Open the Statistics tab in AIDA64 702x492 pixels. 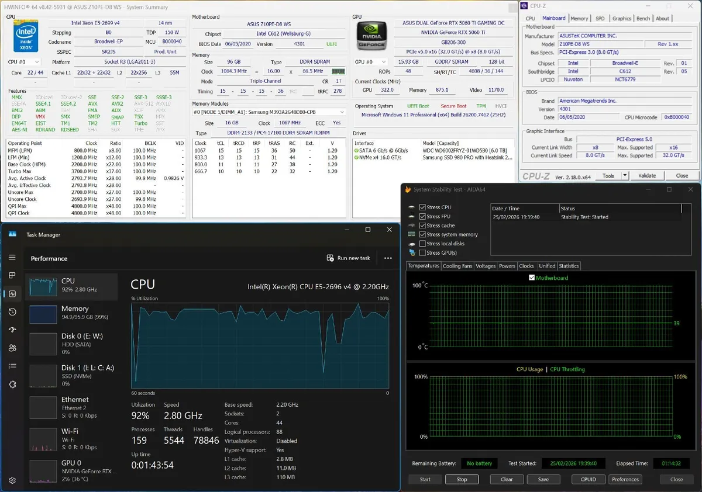(569, 266)
